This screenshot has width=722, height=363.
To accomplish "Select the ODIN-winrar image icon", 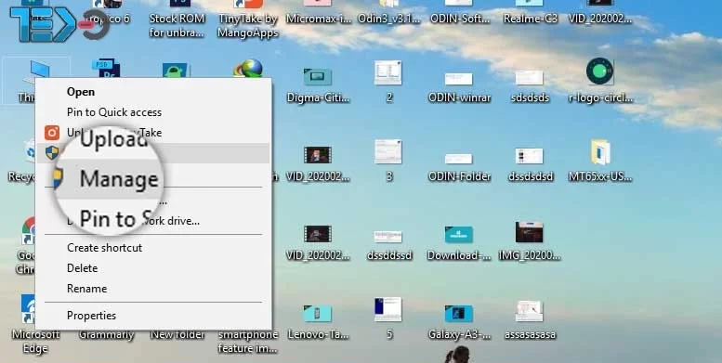I will pyautogui.click(x=459, y=79).
